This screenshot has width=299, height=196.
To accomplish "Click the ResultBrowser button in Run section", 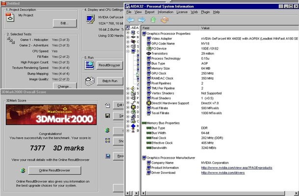I will click(109, 65).
